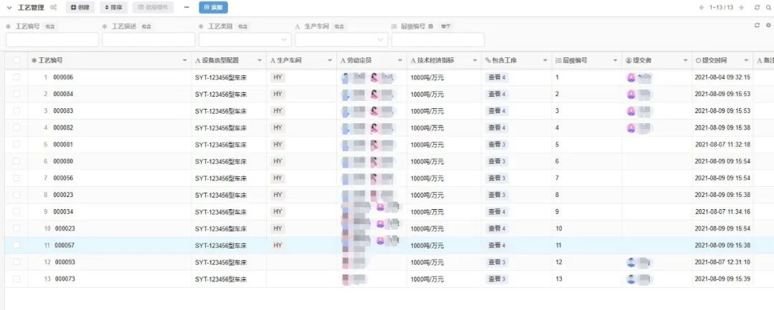The height and width of the screenshot is (310, 774).
Task: Click the blue 添加 button
Action: (x=213, y=7)
